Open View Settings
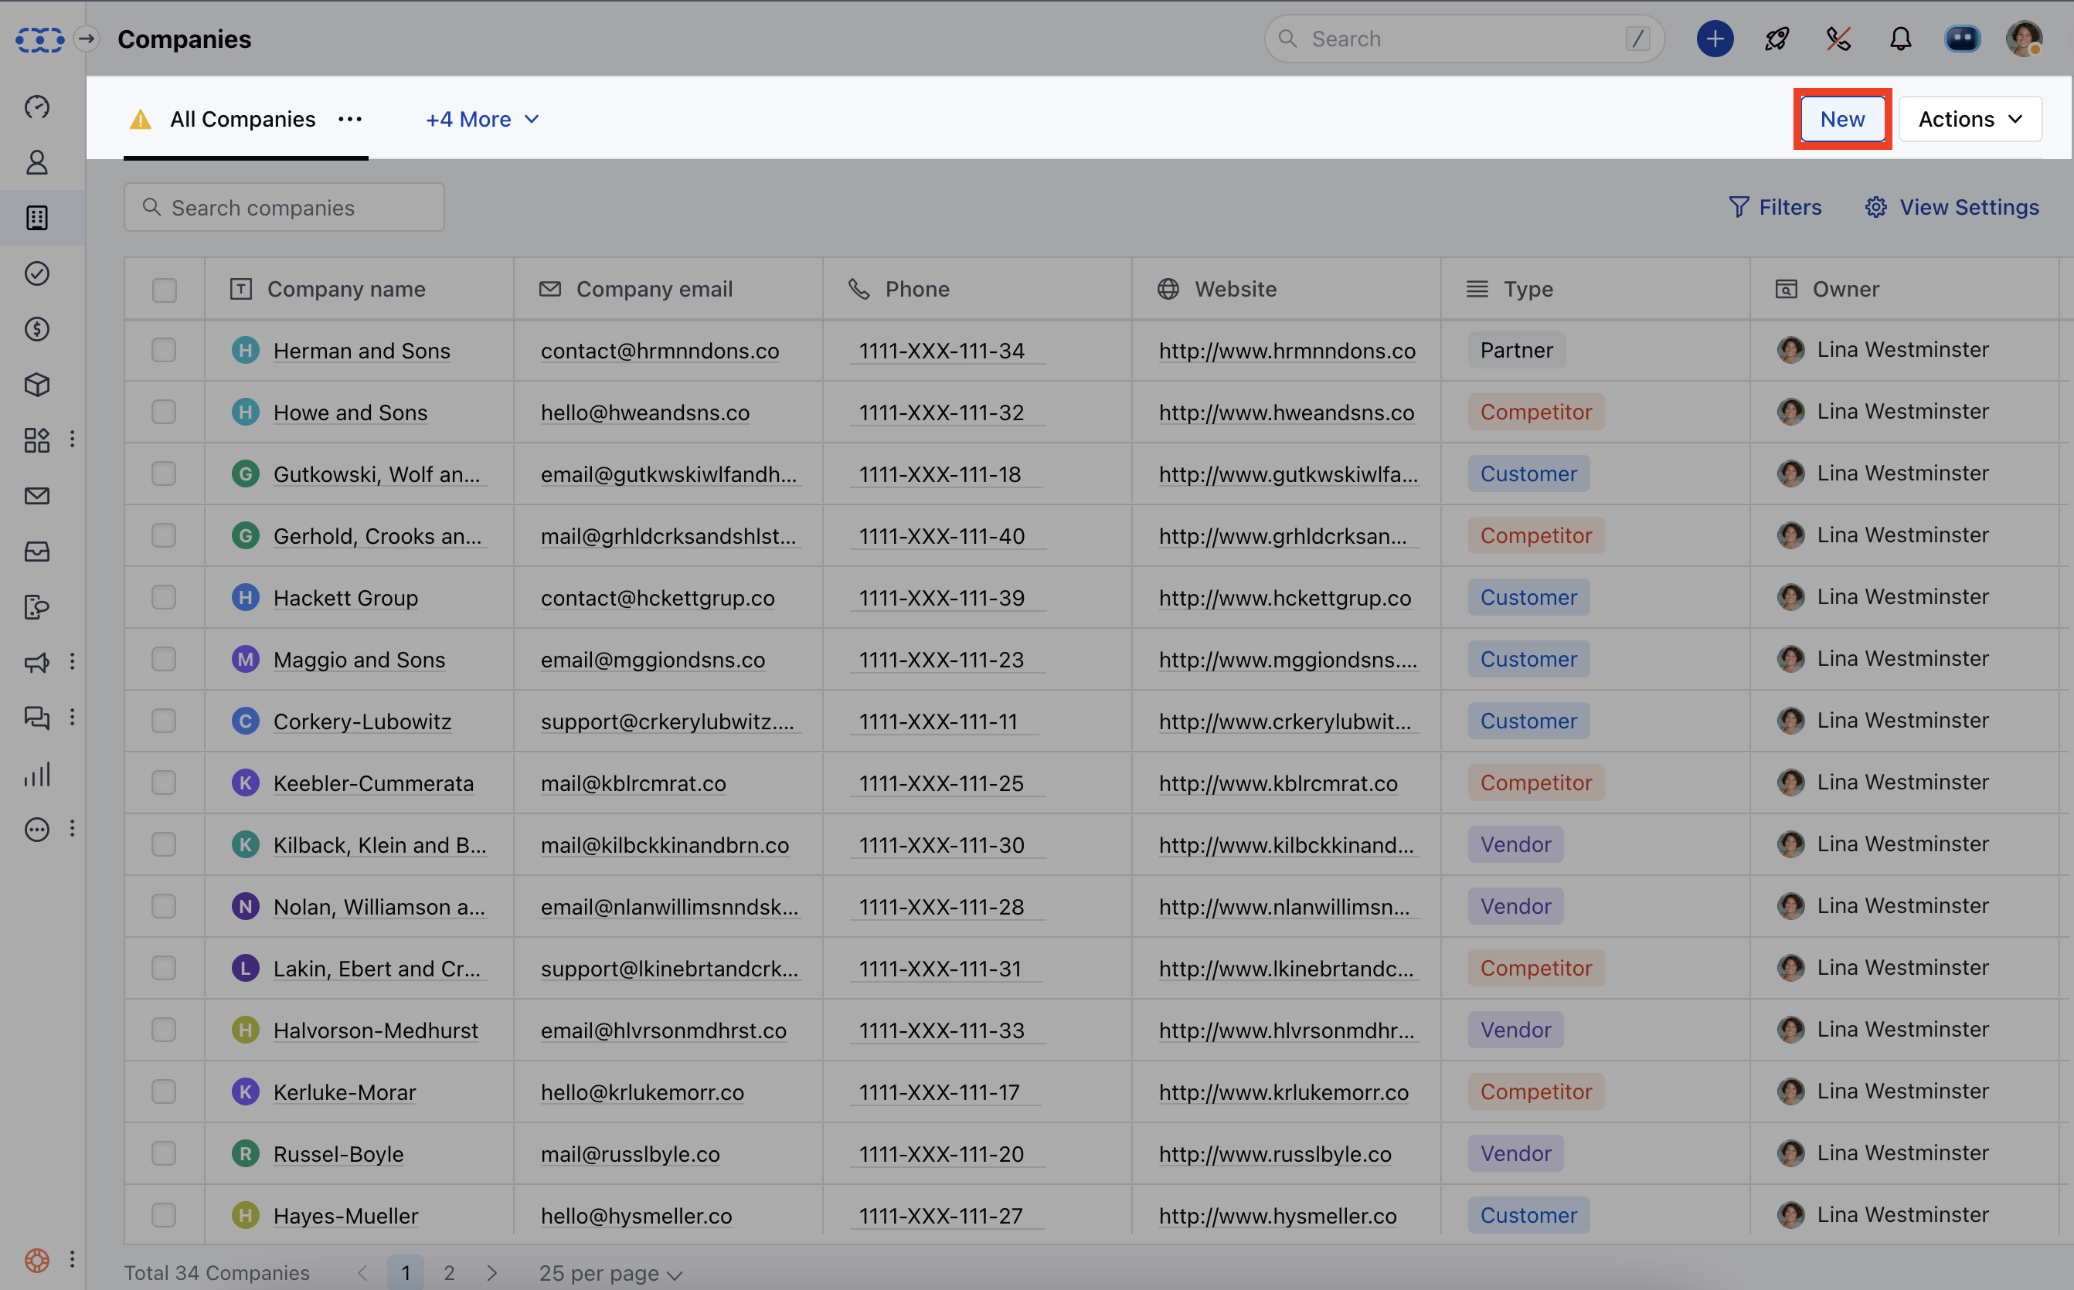Image resolution: width=2074 pixels, height=1290 pixels. click(1953, 207)
